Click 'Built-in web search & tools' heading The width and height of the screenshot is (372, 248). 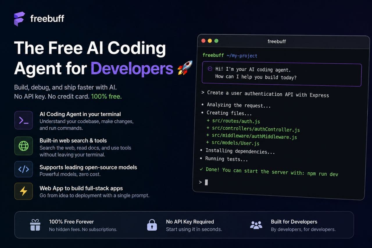[x=73, y=140]
